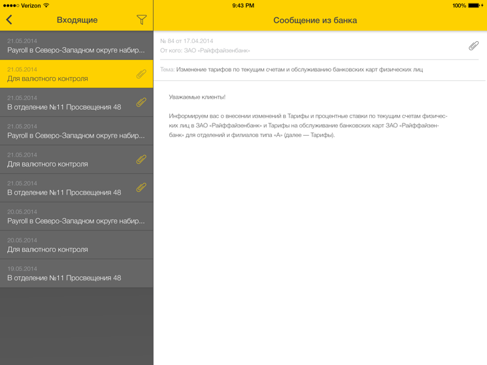Tap paperclip on highlighted Для валютного контроля
Image resolution: width=487 pixels, height=365 pixels.
point(141,74)
